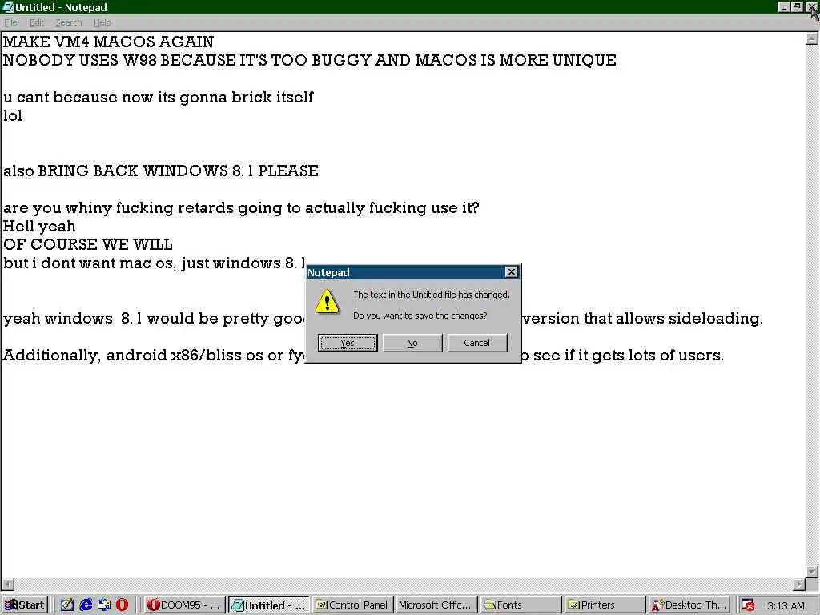820x615 pixels.
Task: Switch to Control Panel in the taskbar
Action: 352,605
